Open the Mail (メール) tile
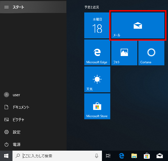 tap(138, 25)
